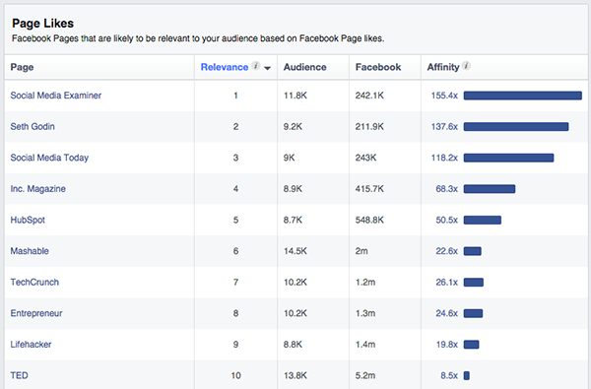Click the 8.5x affinity bar
The height and width of the screenshot is (389, 591).
click(x=467, y=375)
